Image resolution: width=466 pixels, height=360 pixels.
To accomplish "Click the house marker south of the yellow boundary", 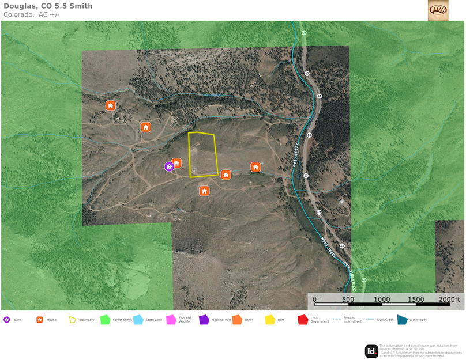I will tap(204, 190).
